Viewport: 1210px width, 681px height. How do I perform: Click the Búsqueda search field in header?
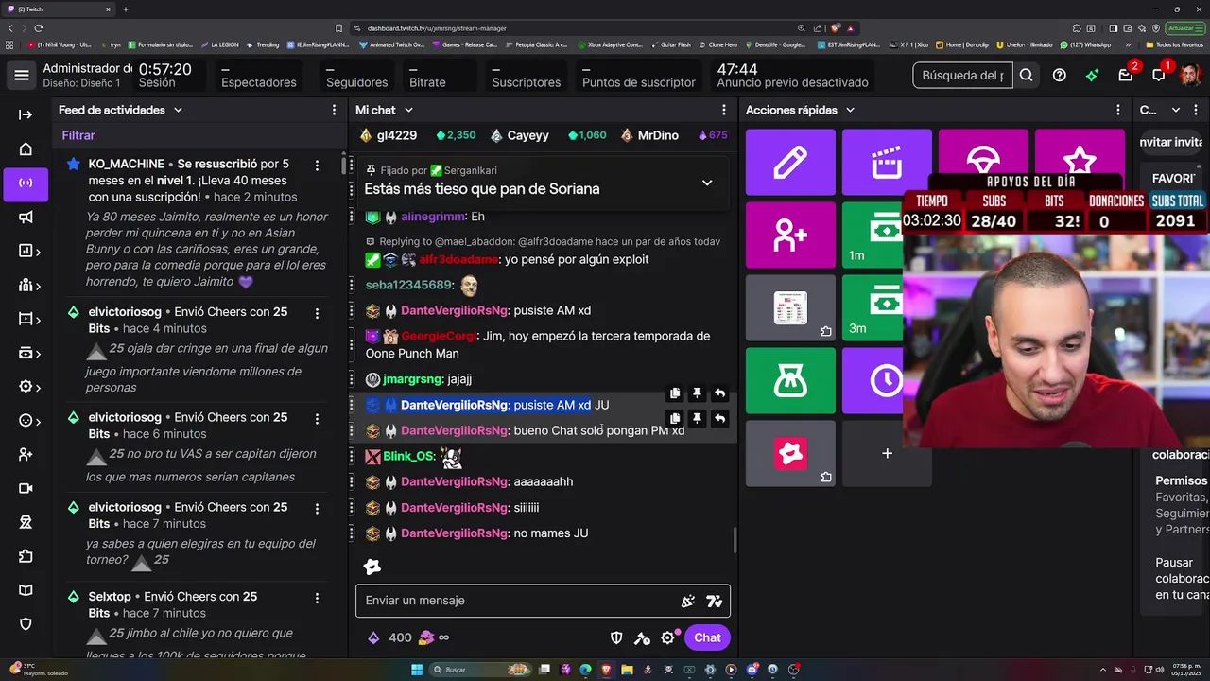962,75
